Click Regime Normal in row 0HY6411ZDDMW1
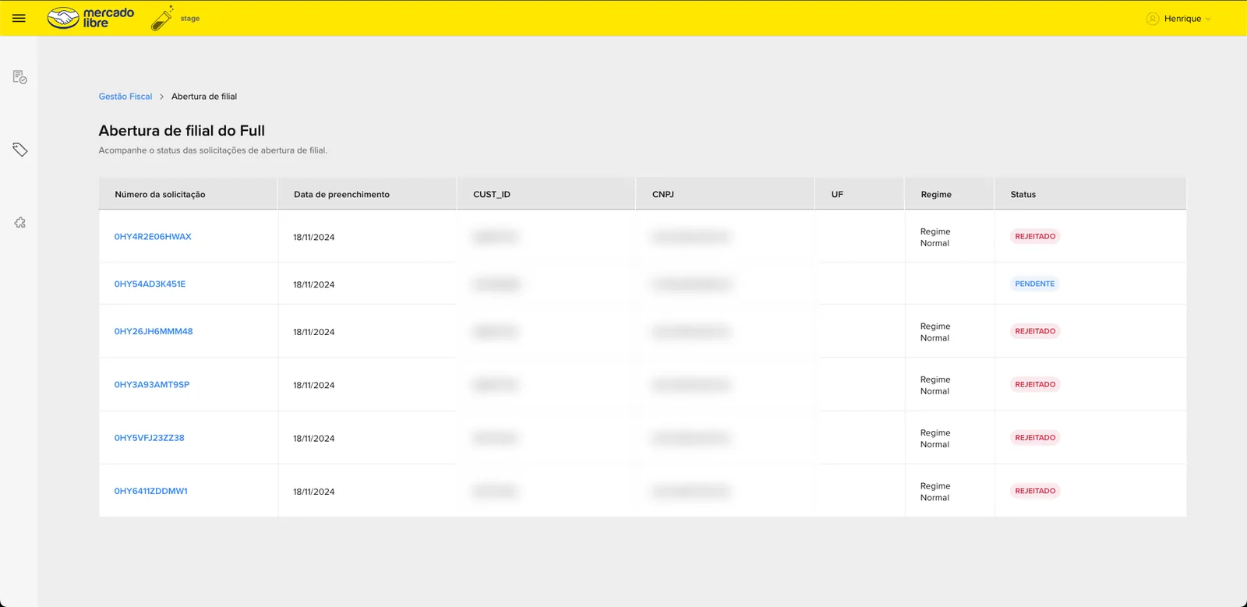Image resolution: width=1247 pixels, height=607 pixels. pos(935,492)
